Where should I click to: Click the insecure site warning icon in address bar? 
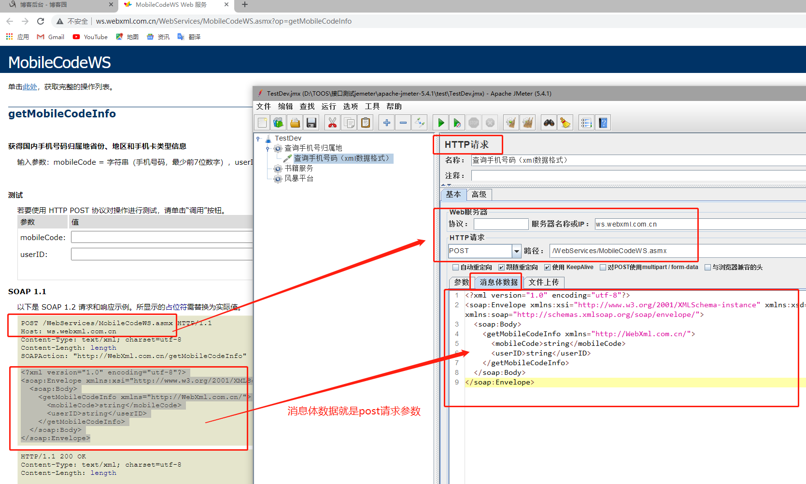(x=60, y=21)
